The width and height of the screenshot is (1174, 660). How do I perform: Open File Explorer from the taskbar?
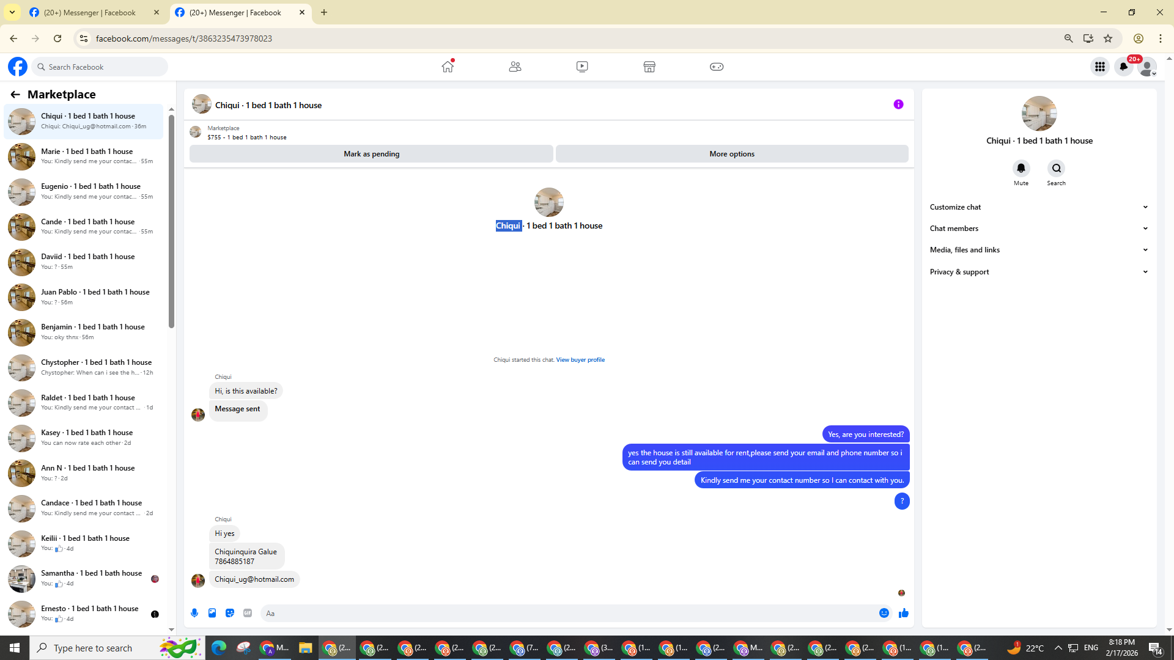305,648
